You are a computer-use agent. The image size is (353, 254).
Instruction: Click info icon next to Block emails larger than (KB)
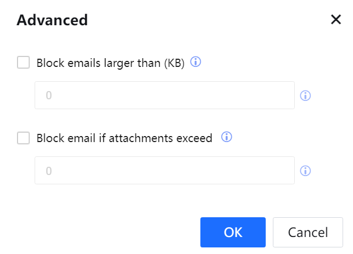195,62
